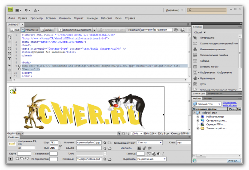
Task: Switch to the Assets tab
Action: (208, 99)
